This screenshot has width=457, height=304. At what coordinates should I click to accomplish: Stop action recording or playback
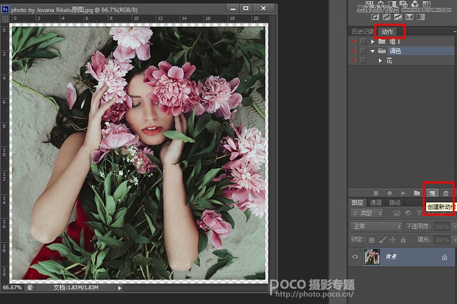[x=376, y=193]
